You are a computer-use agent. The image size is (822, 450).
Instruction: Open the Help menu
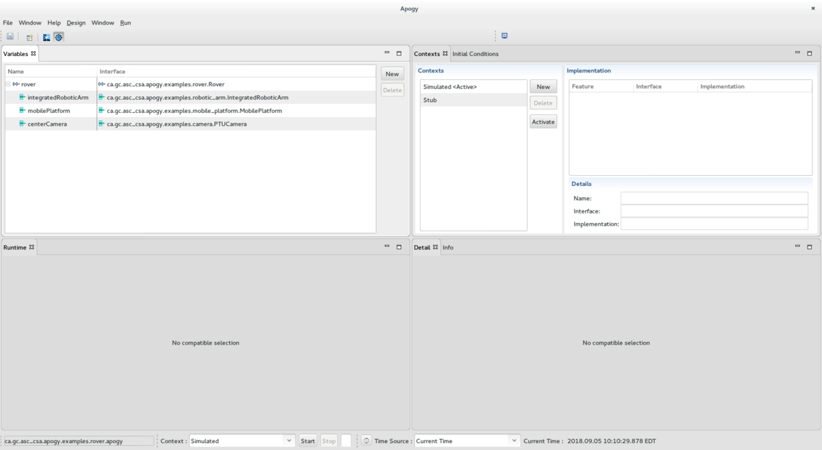tap(54, 23)
